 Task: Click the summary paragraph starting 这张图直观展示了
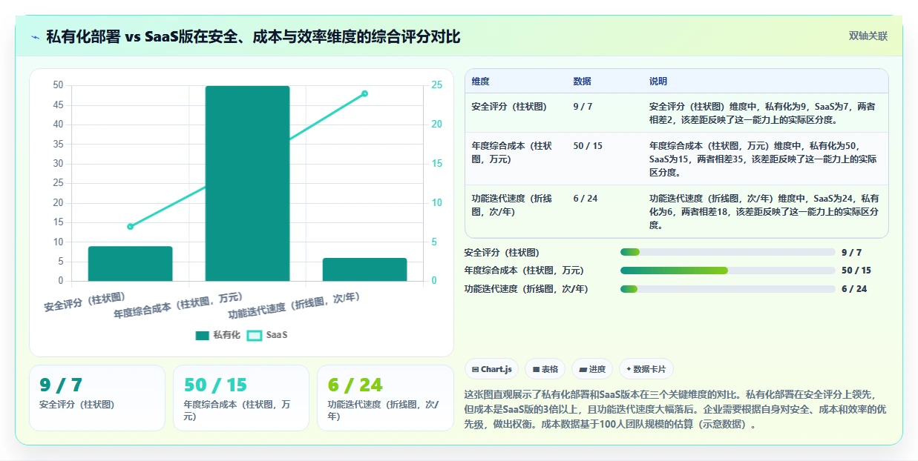tap(675, 410)
